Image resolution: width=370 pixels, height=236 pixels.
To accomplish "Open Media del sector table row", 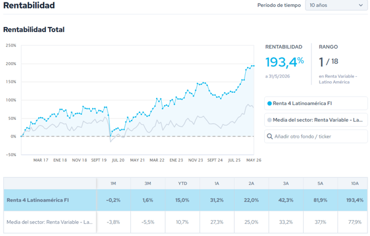I will click(x=186, y=222).
